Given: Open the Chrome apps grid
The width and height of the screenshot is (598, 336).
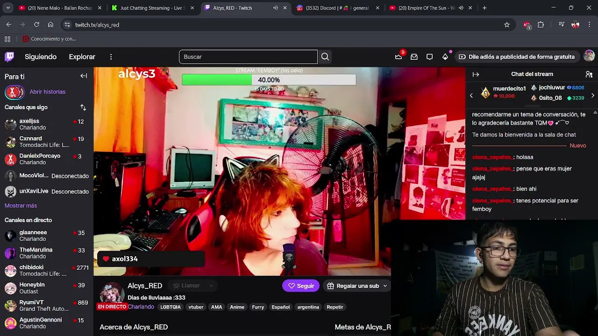Looking at the screenshot, I should pos(7,39).
